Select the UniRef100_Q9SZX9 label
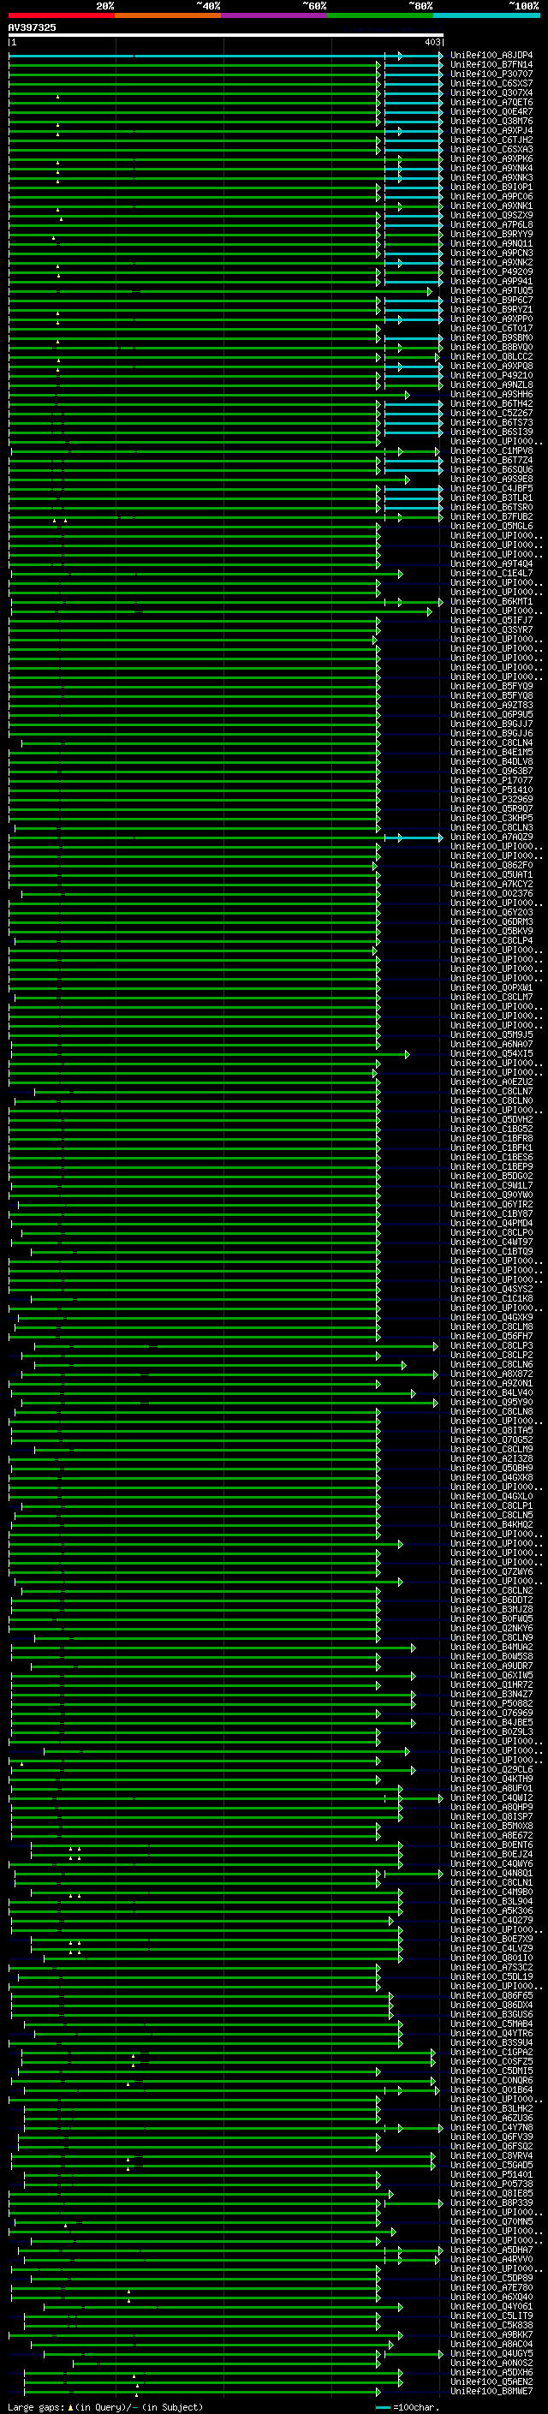Screen dimensions: 548x2414 (x=491, y=216)
